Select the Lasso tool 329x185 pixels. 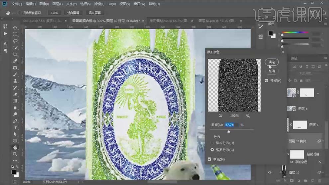click(15, 41)
